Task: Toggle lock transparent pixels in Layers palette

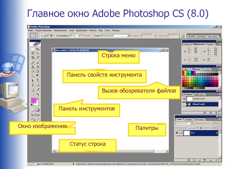Action: coord(190,128)
